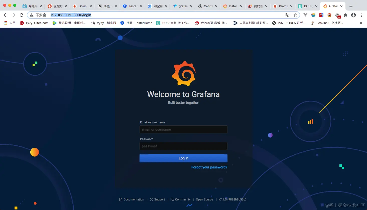Click the Support question-mark icon

[152, 199]
